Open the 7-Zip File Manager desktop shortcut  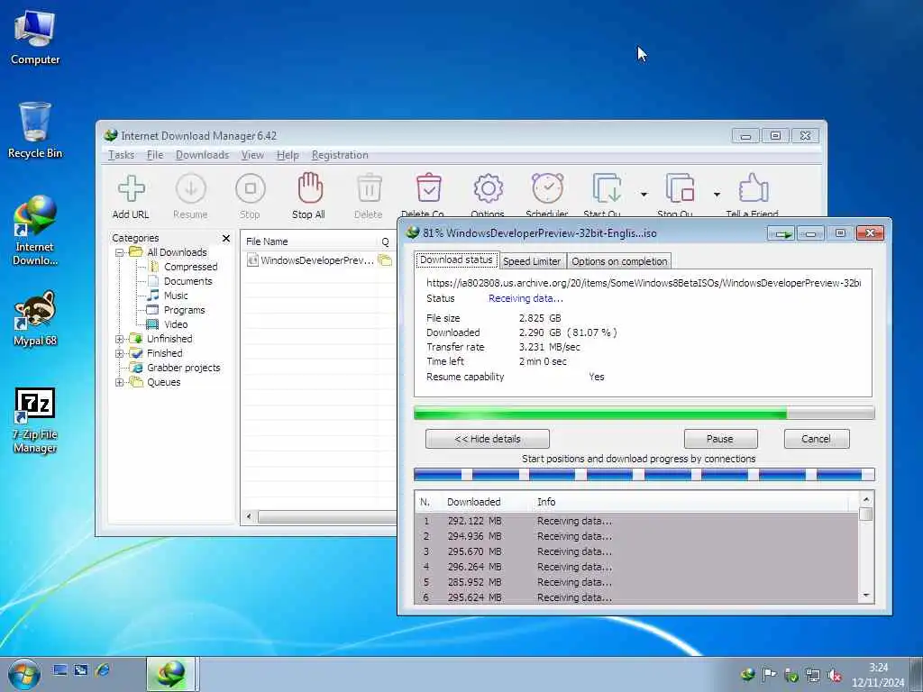[x=35, y=420]
